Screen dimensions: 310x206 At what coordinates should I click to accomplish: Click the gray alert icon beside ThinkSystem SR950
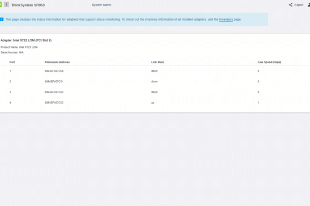click(6, 5)
